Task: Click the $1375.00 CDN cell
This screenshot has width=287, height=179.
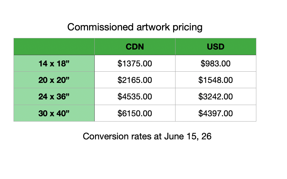Action: 135,63
